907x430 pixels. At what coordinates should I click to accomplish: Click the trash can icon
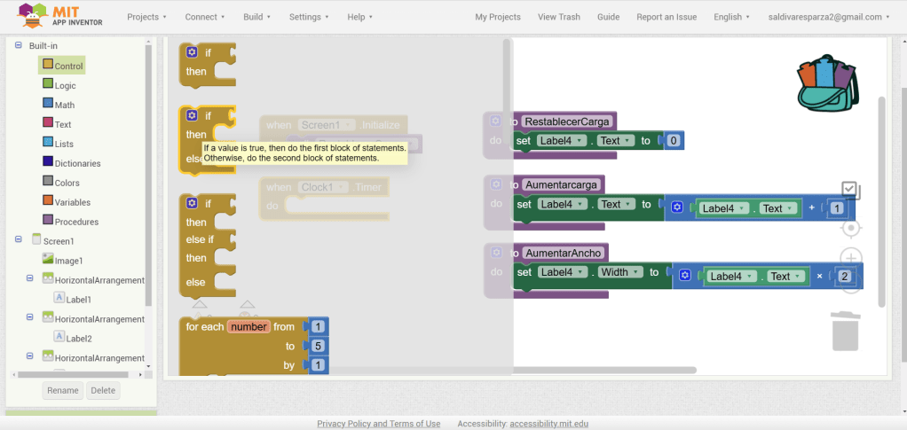pos(845,331)
